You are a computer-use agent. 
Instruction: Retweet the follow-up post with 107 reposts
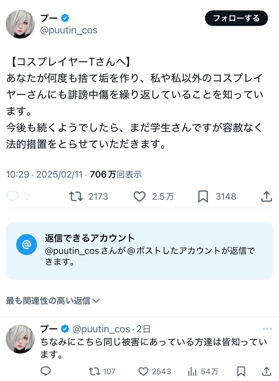pyautogui.click(x=94, y=371)
